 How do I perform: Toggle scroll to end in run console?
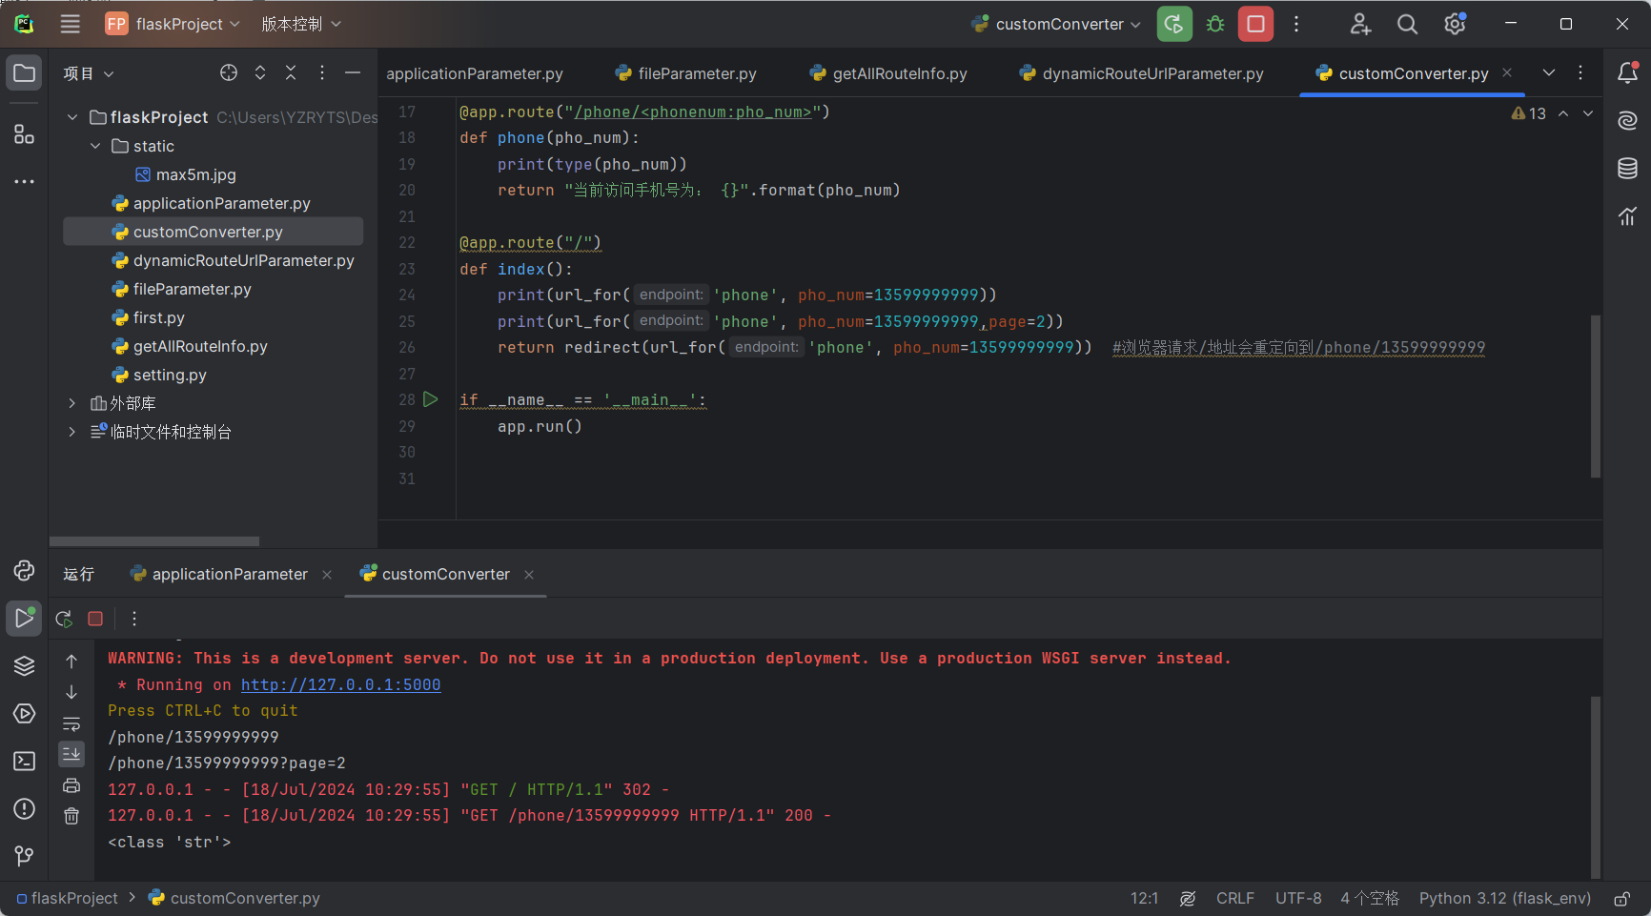pos(71,754)
